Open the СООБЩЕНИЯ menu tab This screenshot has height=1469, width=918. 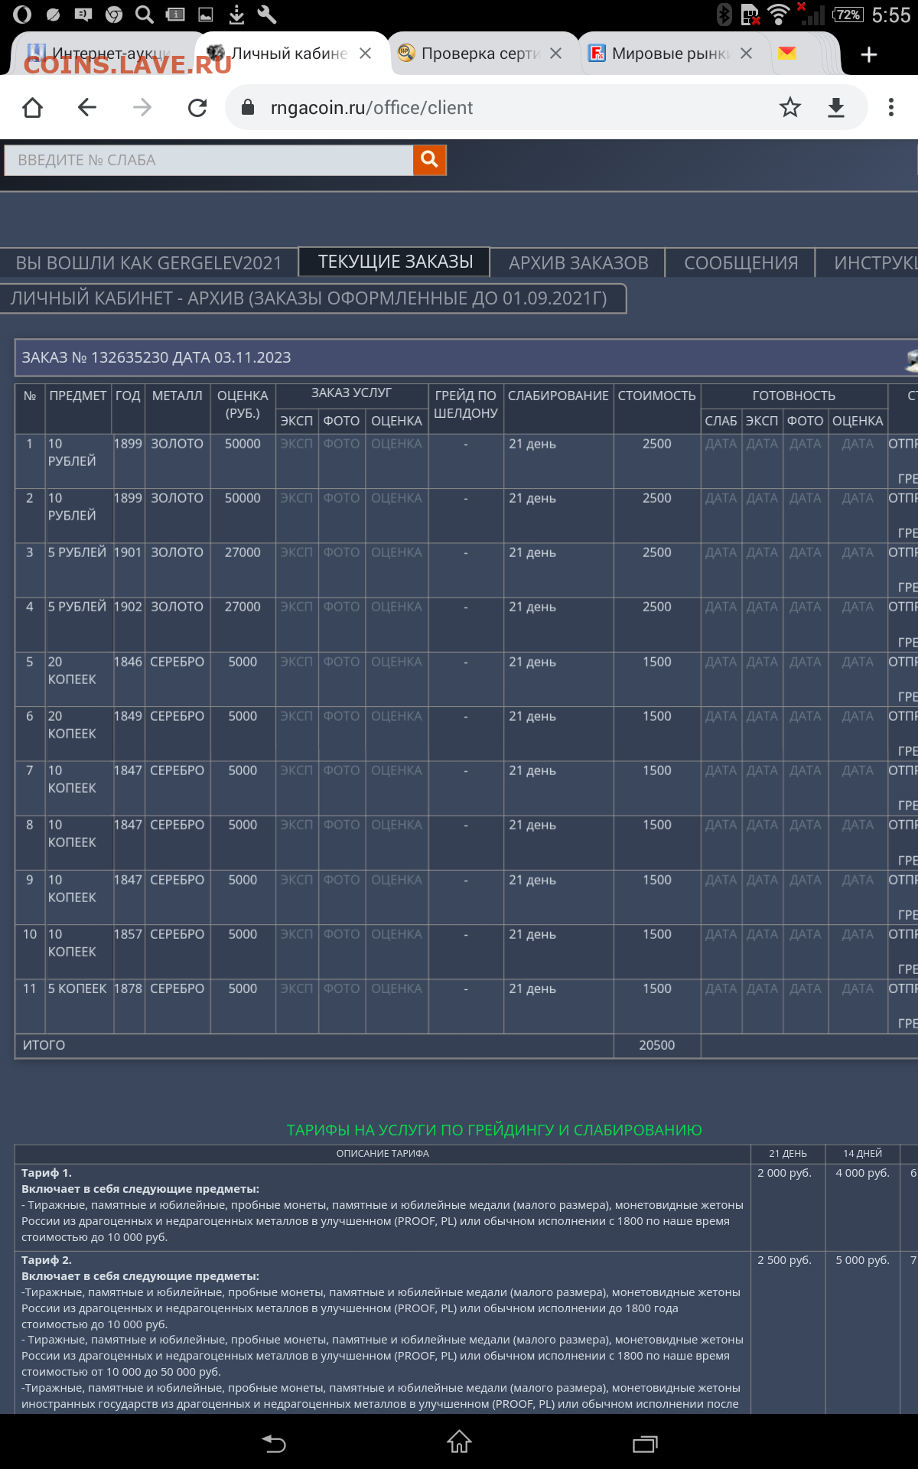pos(741,263)
